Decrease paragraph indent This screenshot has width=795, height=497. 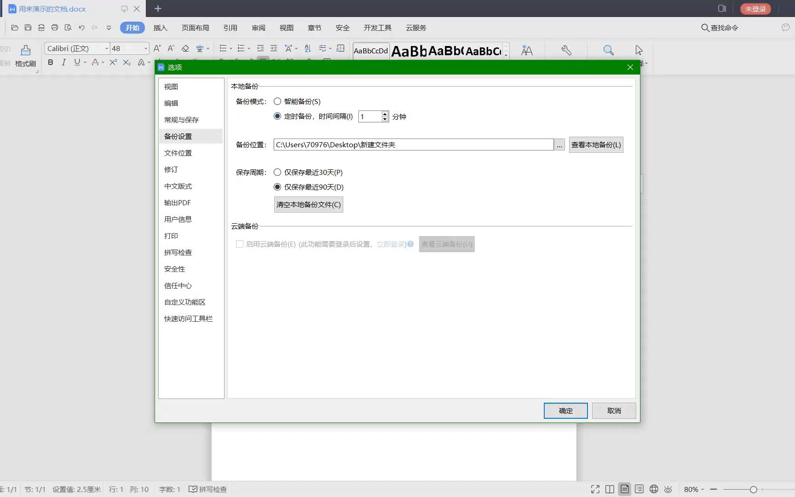click(260, 48)
